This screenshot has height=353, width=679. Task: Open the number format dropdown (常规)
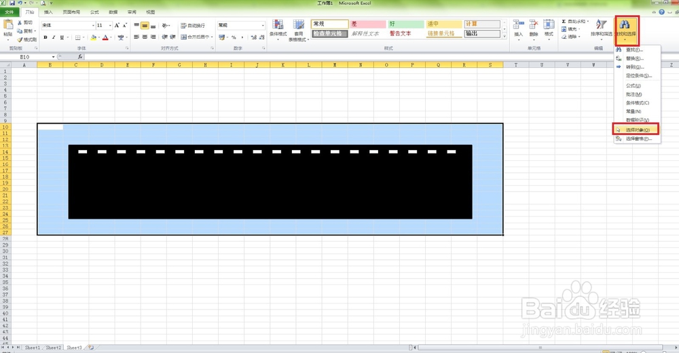263,26
